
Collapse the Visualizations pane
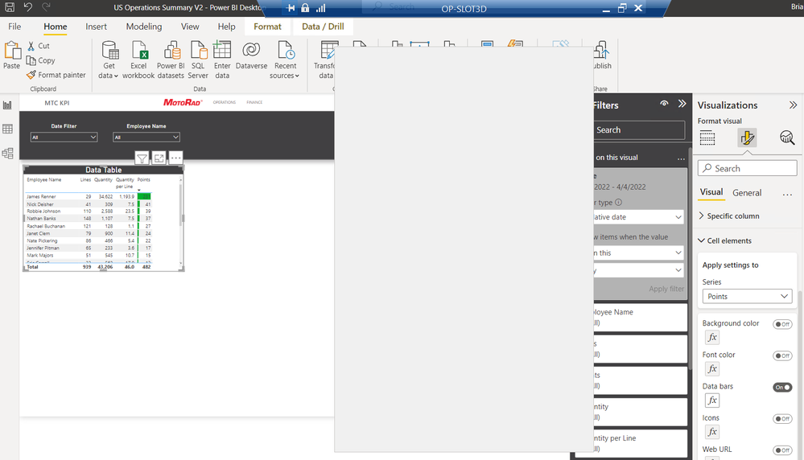click(x=794, y=105)
